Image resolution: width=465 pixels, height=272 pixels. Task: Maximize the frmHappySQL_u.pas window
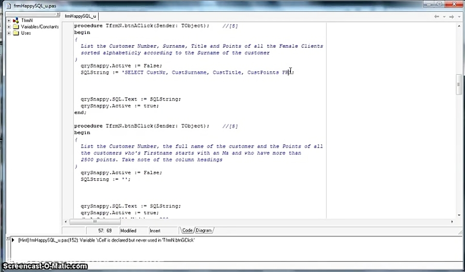pyautogui.click(x=439, y=4)
